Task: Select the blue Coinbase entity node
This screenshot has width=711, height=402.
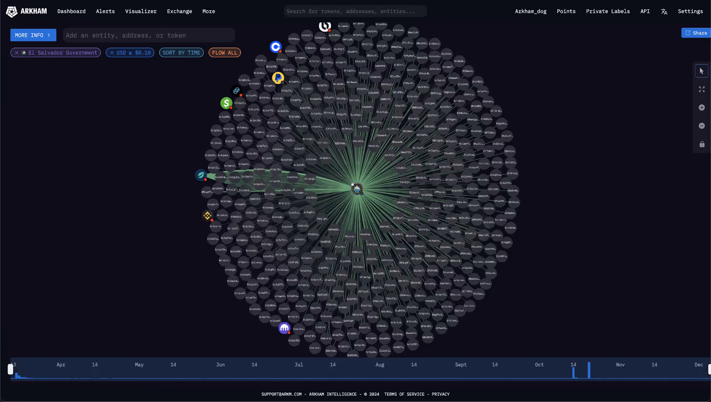Action: (x=276, y=47)
